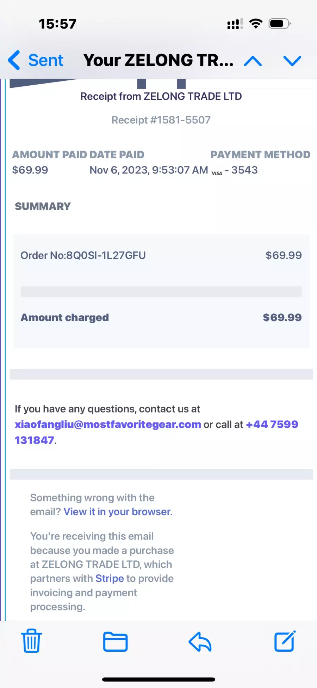Compose a new message with pencil icon
Screen dimensions: 317x688
point(285,641)
